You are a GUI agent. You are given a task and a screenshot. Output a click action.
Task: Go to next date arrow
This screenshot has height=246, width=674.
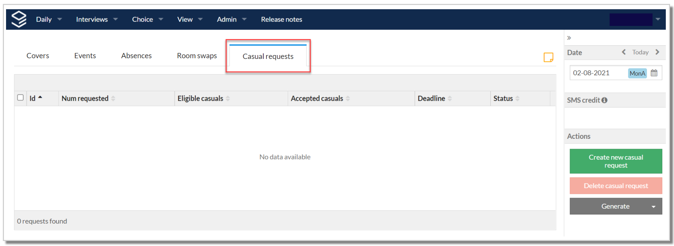coord(657,52)
